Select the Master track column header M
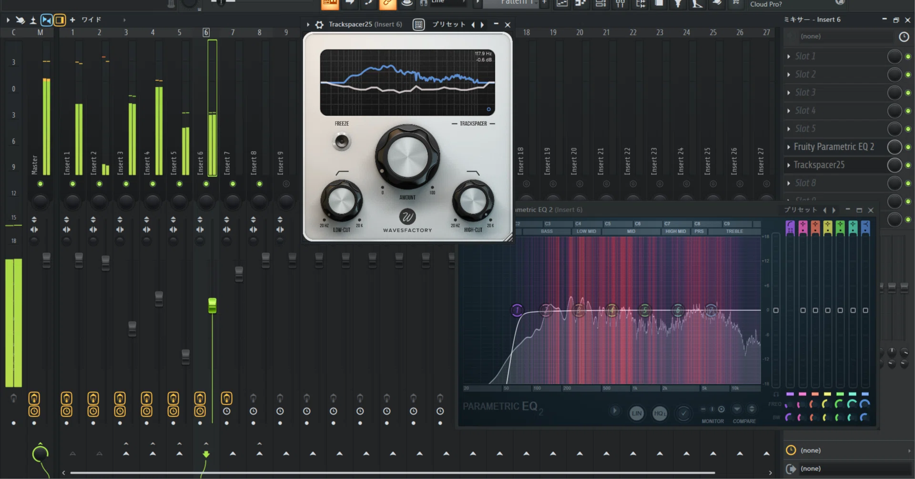This screenshot has height=479, width=915. [40, 32]
